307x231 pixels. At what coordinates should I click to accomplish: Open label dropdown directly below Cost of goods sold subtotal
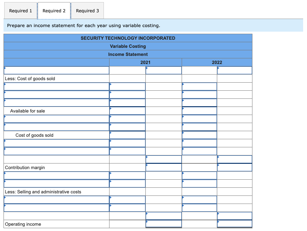click(x=57, y=143)
